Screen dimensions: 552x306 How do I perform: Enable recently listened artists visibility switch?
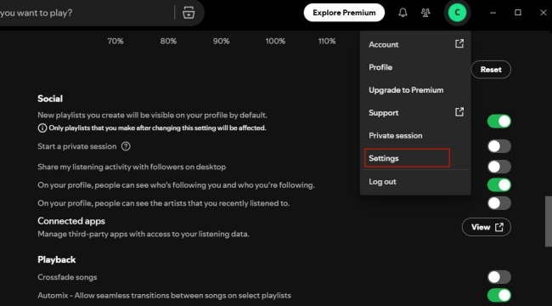pos(498,203)
